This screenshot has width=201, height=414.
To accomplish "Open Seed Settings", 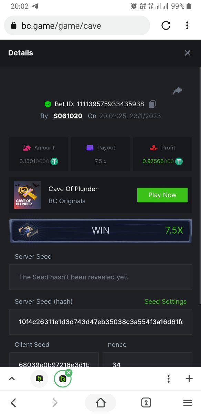I will 166,302.
